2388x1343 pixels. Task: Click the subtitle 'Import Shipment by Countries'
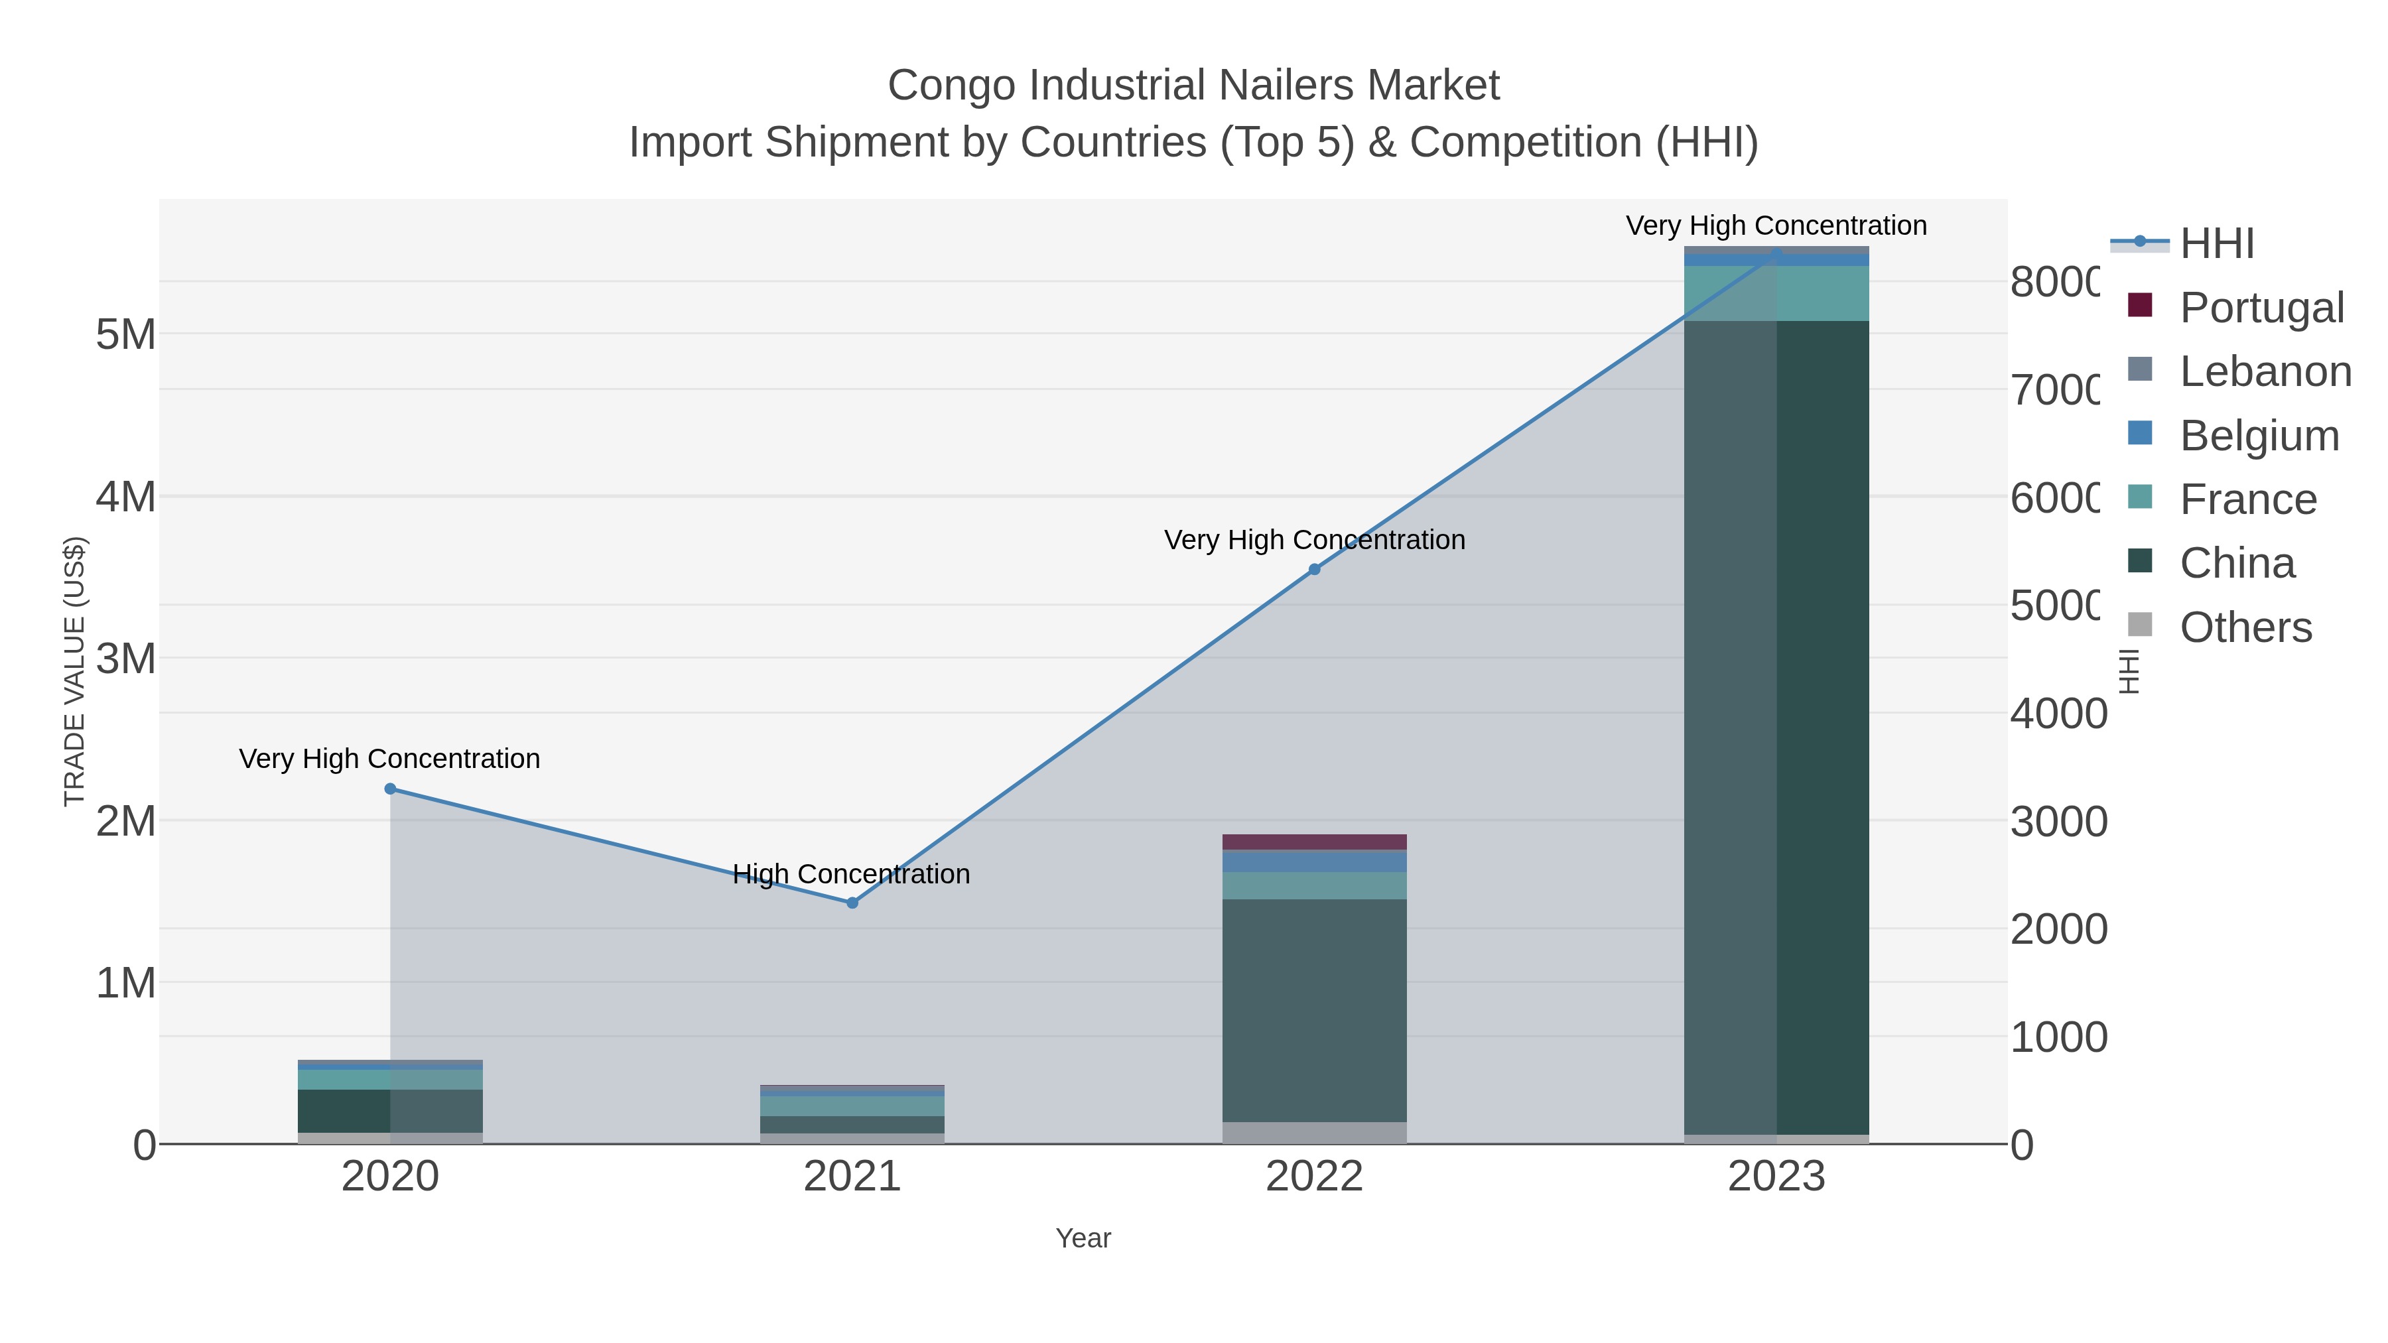tap(918, 143)
